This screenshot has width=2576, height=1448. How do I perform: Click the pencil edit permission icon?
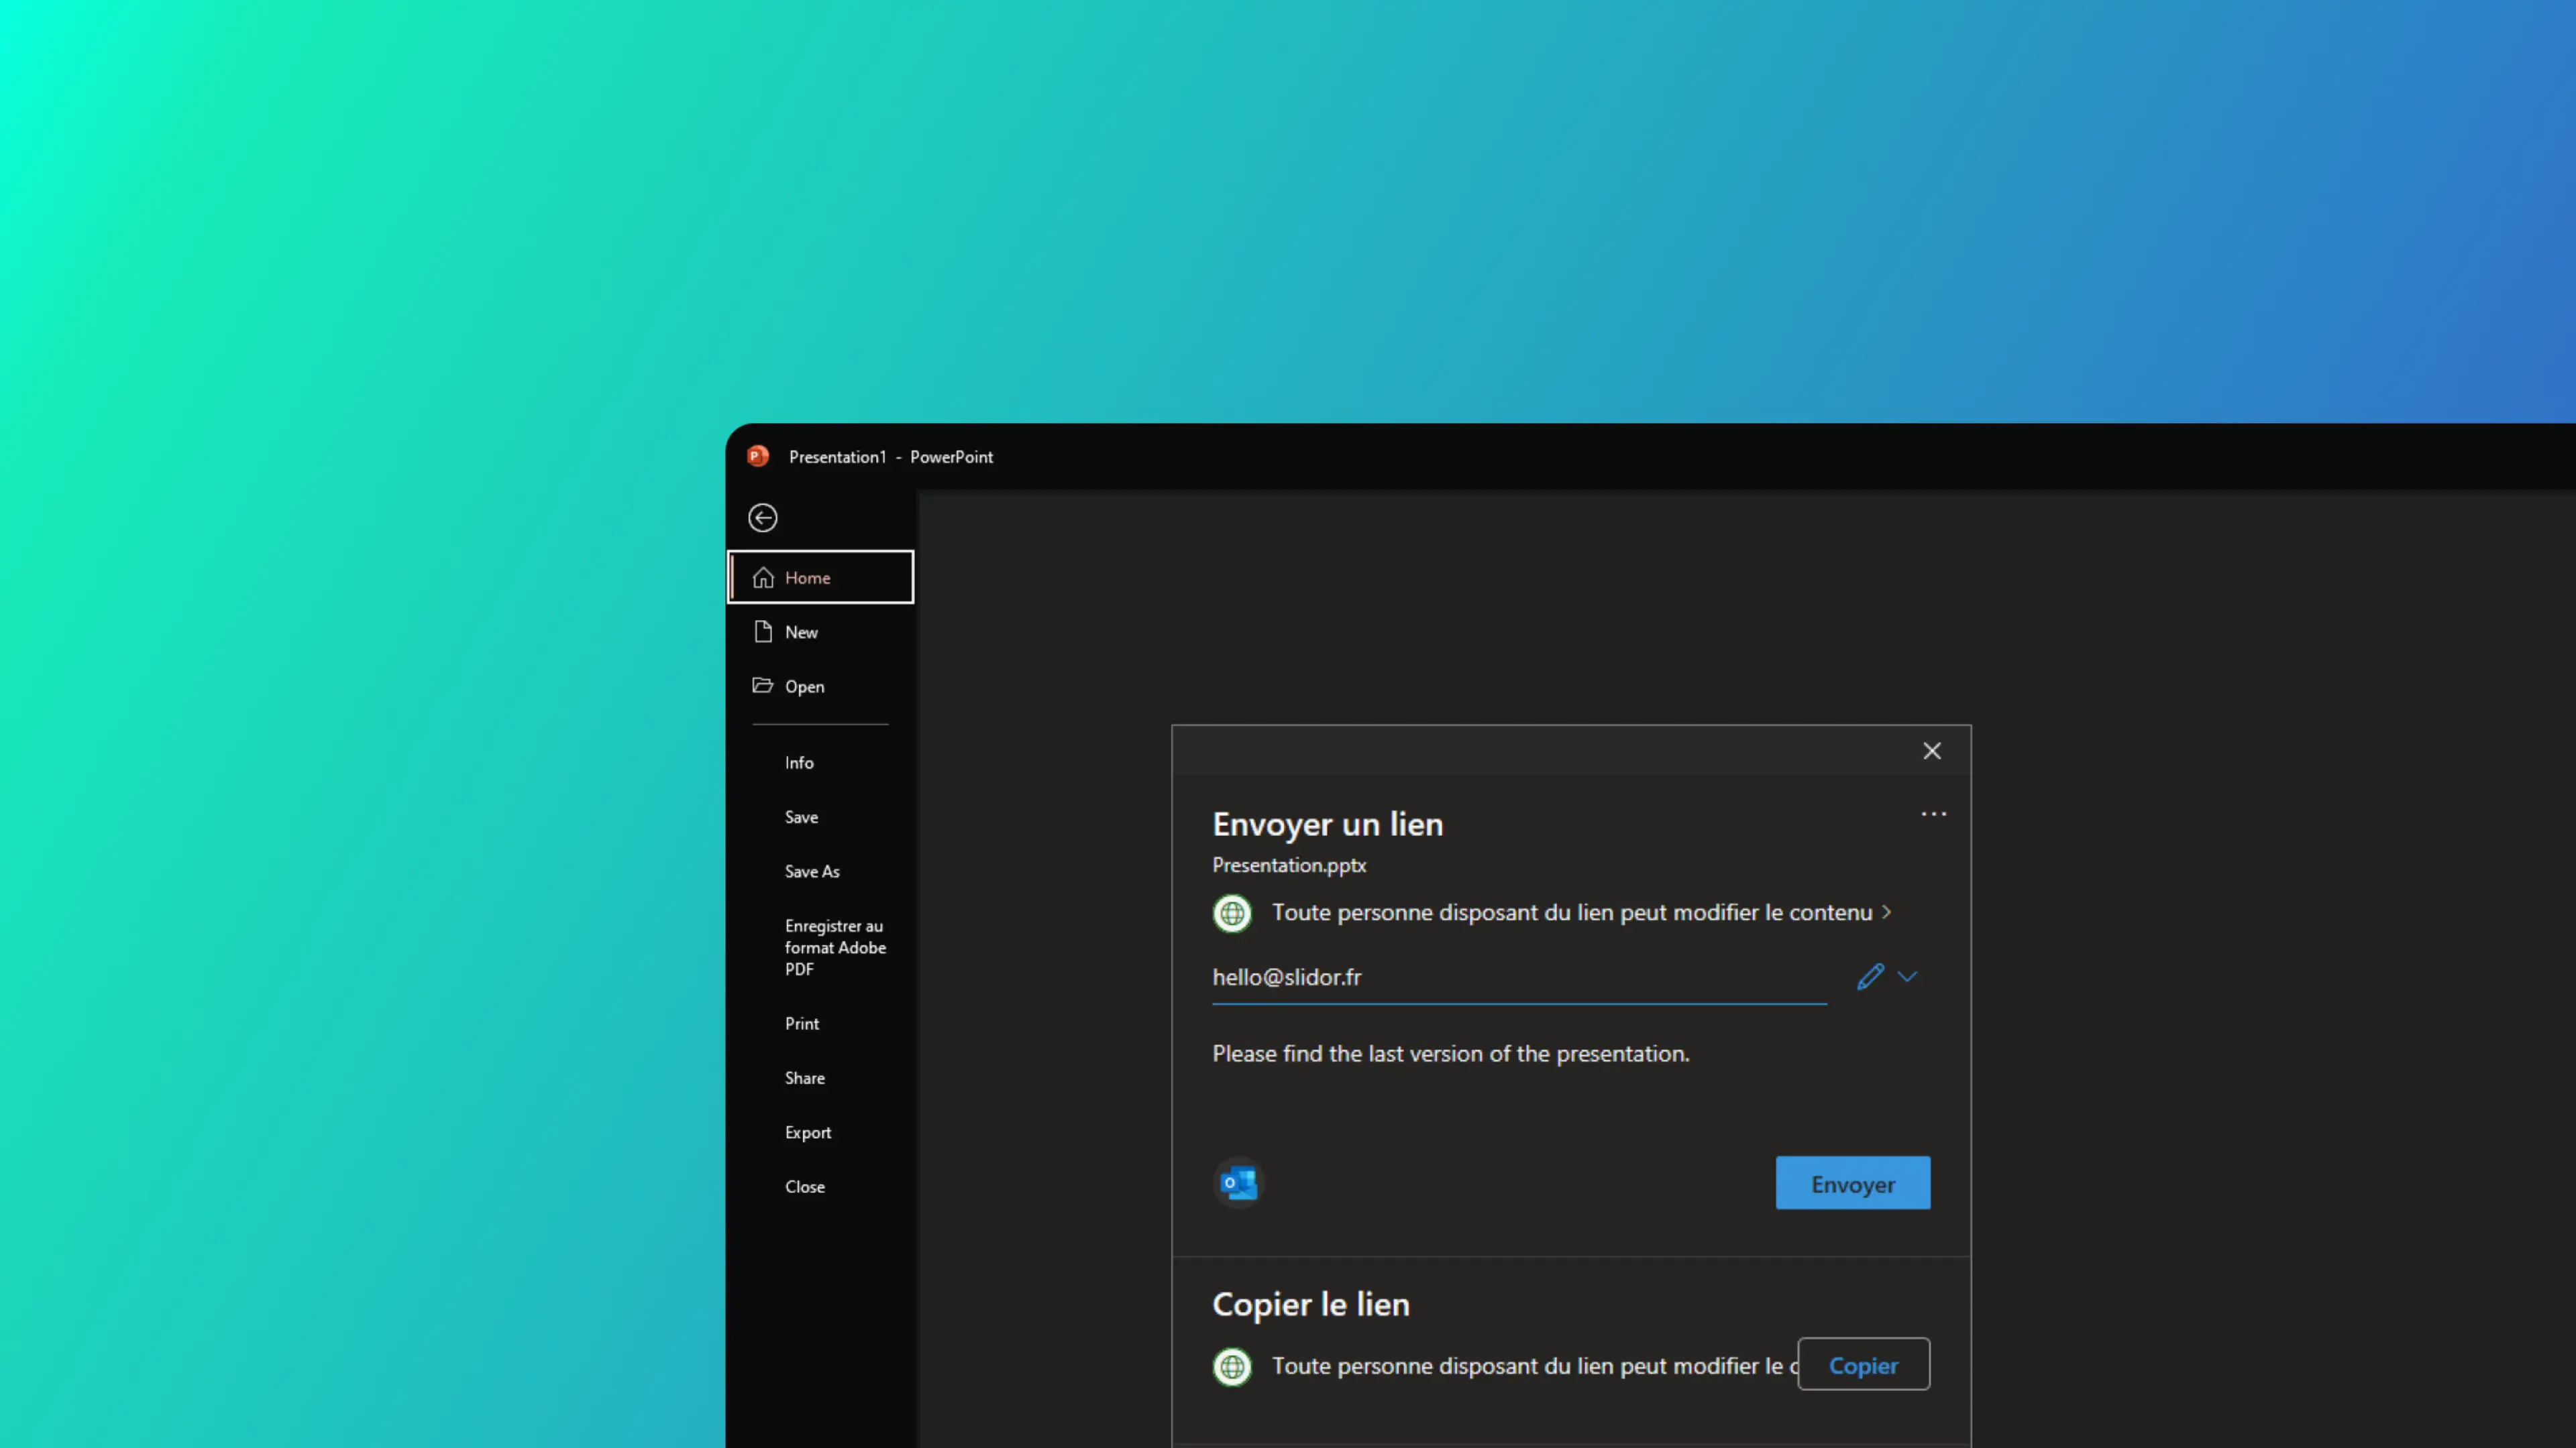[x=1870, y=976]
